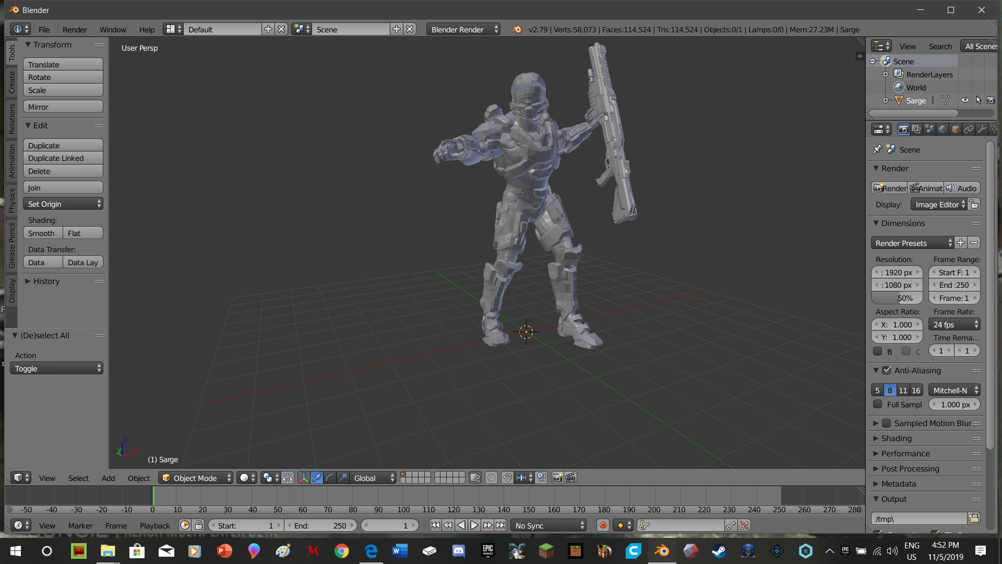Viewport: 1002px width, 564px height.
Task: Click the keyframe delete icon in timeline
Action: [x=745, y=525]
